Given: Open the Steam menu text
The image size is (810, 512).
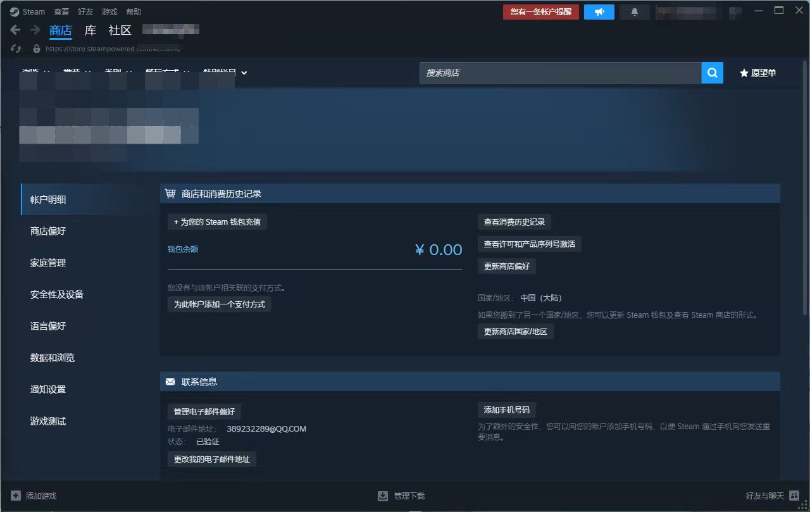Looking at the screenshot, I should 34,12.
